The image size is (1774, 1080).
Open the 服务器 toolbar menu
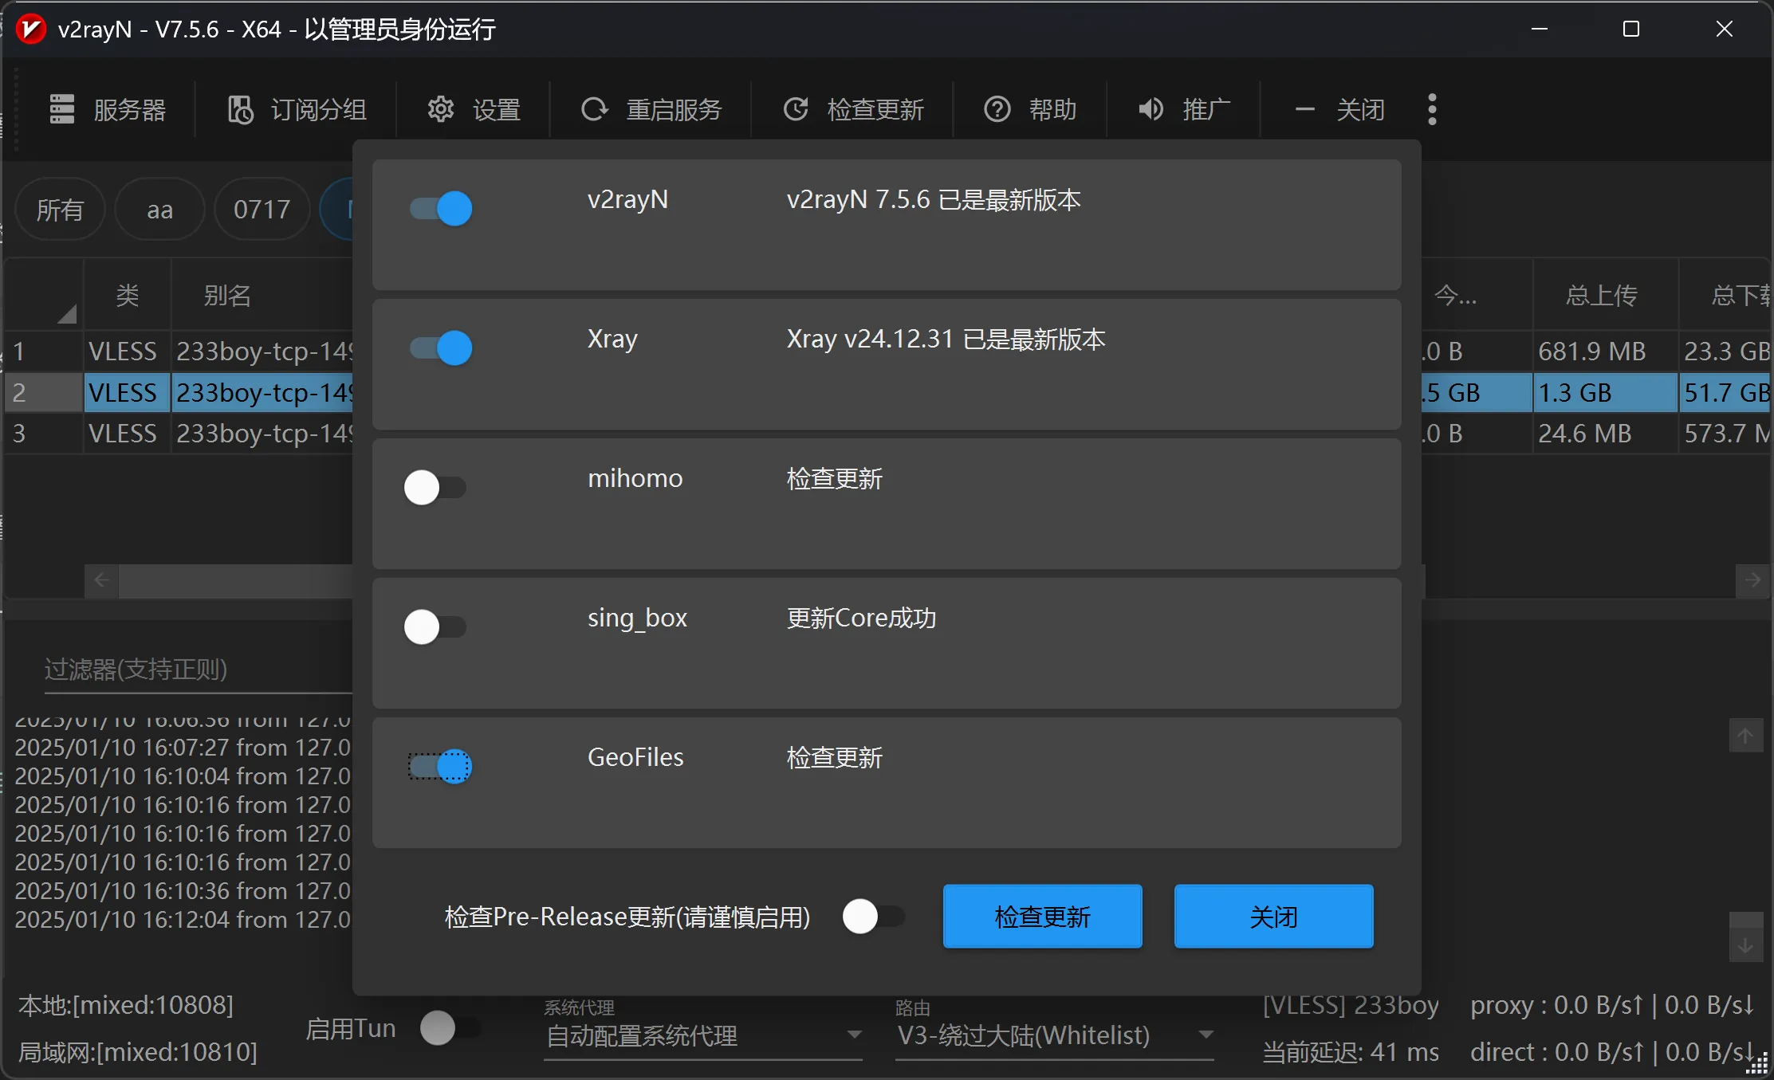pos(108,109)
